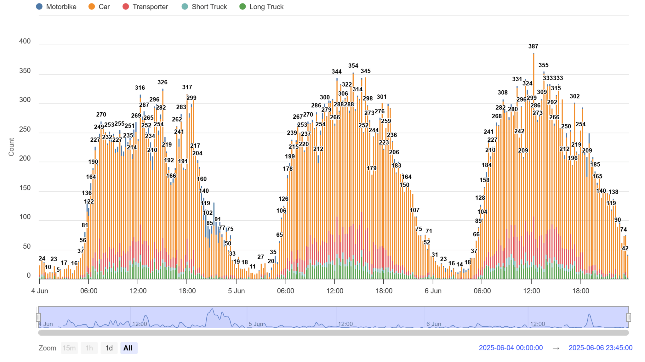Toggle Long Truck legend item
Viewport: 645px width, 362px height.
coord(266,7)
